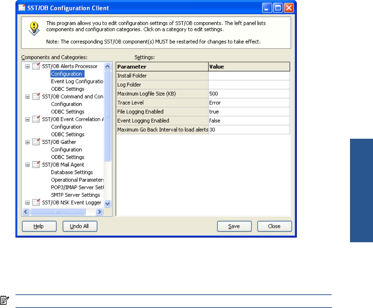Select Event Log Configuration category
The width and height of the screenshot is (373, 308).
coord(77,82)
